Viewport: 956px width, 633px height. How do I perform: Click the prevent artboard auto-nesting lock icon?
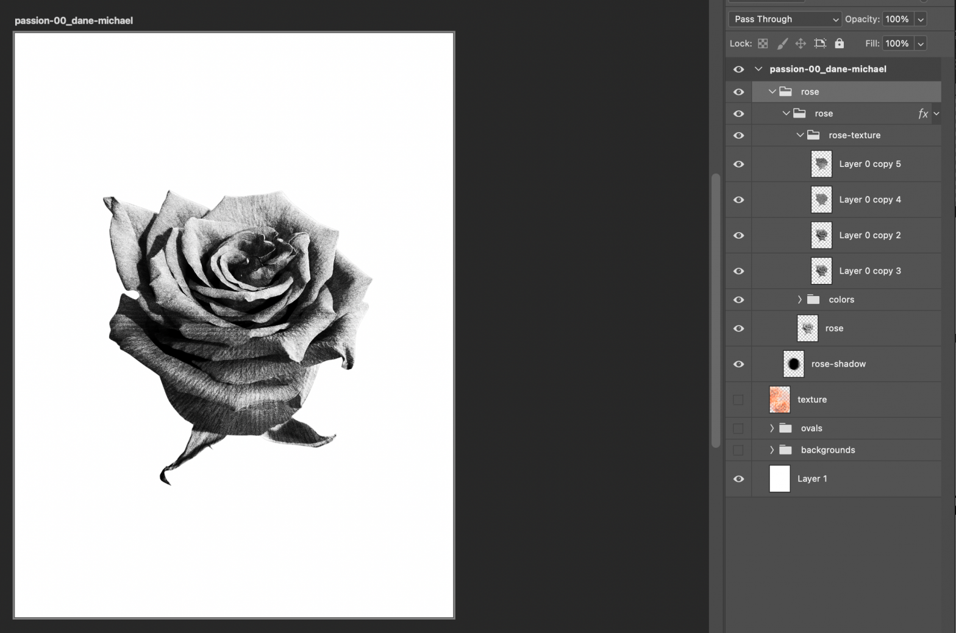[x=820, y=43]
